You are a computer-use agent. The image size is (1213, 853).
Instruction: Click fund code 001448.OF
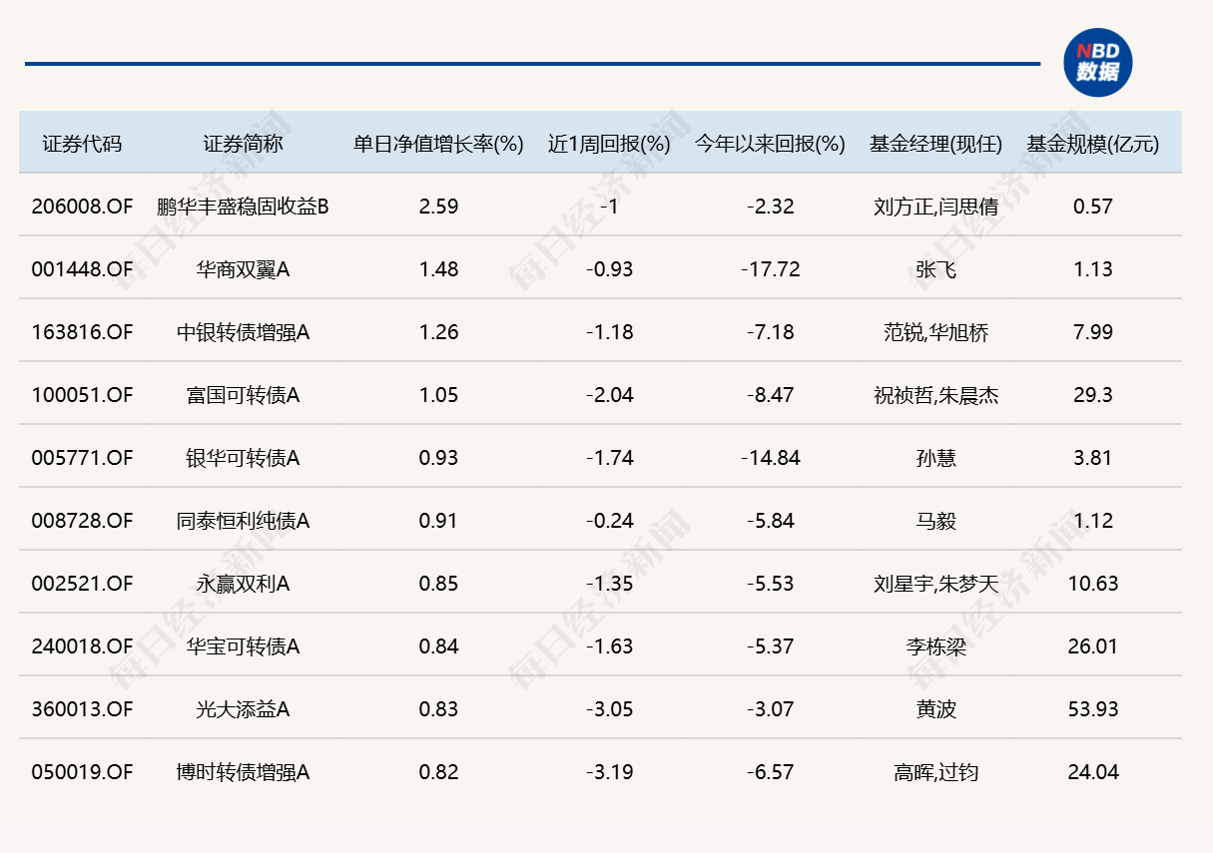(82, 269)
